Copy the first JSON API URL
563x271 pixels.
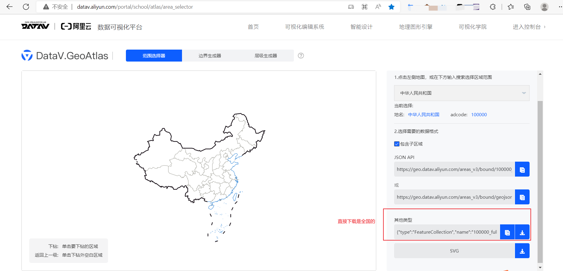point(522,169)
